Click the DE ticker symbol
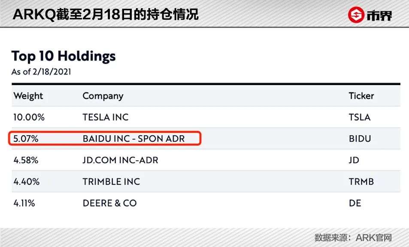The height and width of the screenshot is (247, 409). pyautogui.click(x=355, y=203)
